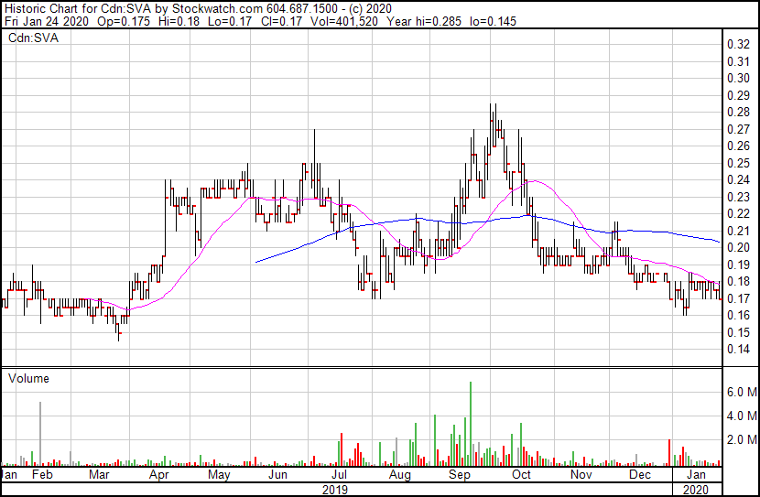The width and height of the screenshot is (760, 497).
Task: Click the start of the blue moving average line
Action: [255, 263]
